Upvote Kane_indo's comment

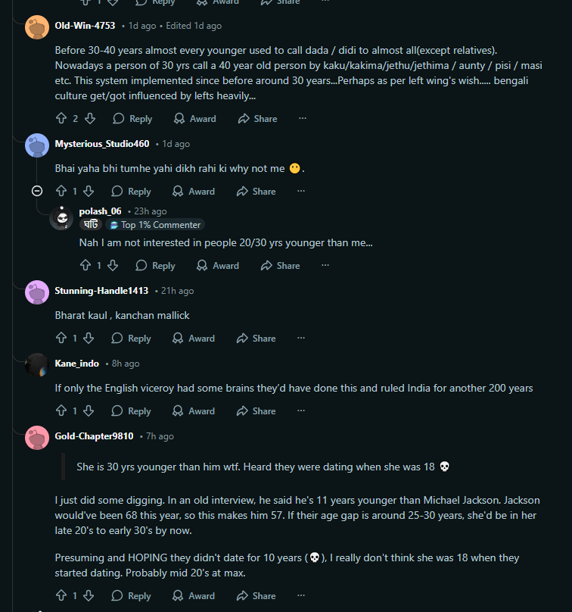(x=62, y=411)
